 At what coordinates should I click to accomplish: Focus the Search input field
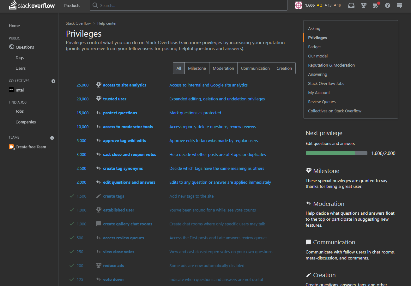(x=188, y=5)
